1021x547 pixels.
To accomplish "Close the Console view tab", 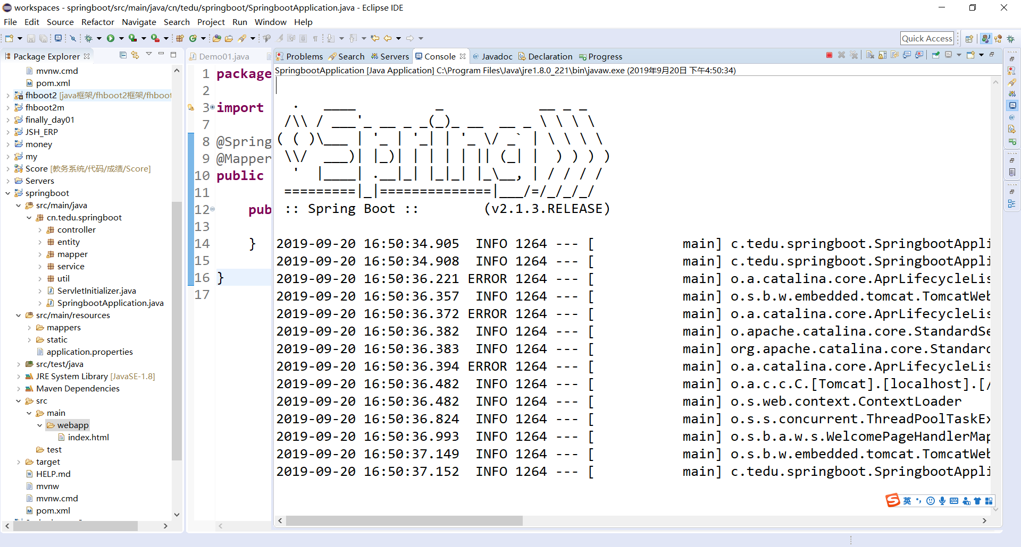I will pos(463,56).
